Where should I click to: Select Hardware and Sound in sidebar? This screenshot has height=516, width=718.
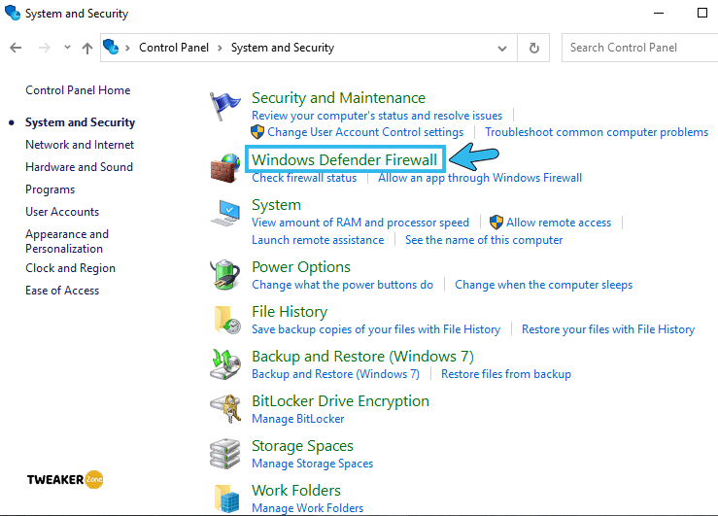coord(80,167)
